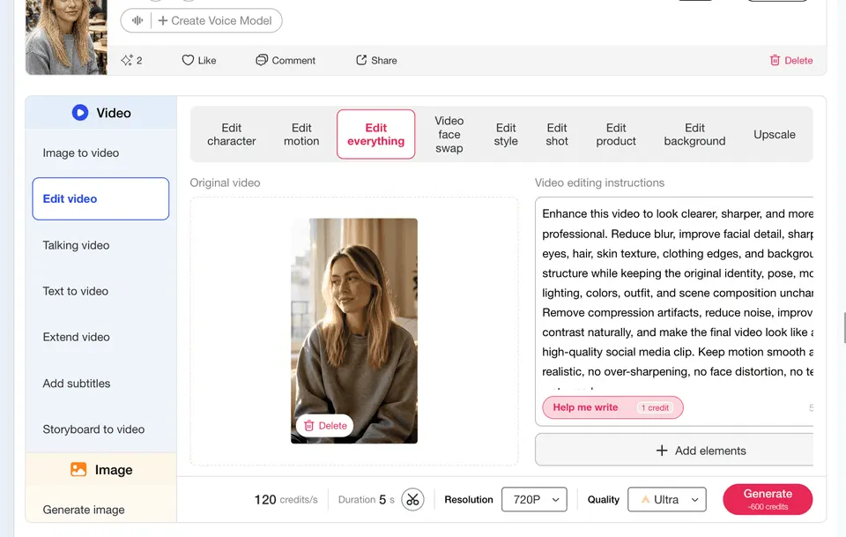Switch to the Edit motion tab
Viewport: 846px width, 537px height.
pyautogui.click(x=301, y=134)
